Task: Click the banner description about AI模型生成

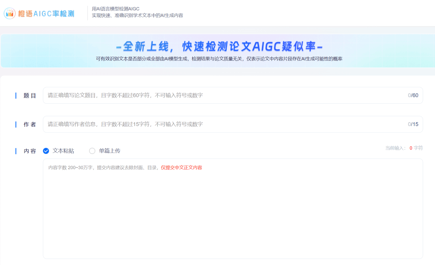Action: [x=219, y=59]
